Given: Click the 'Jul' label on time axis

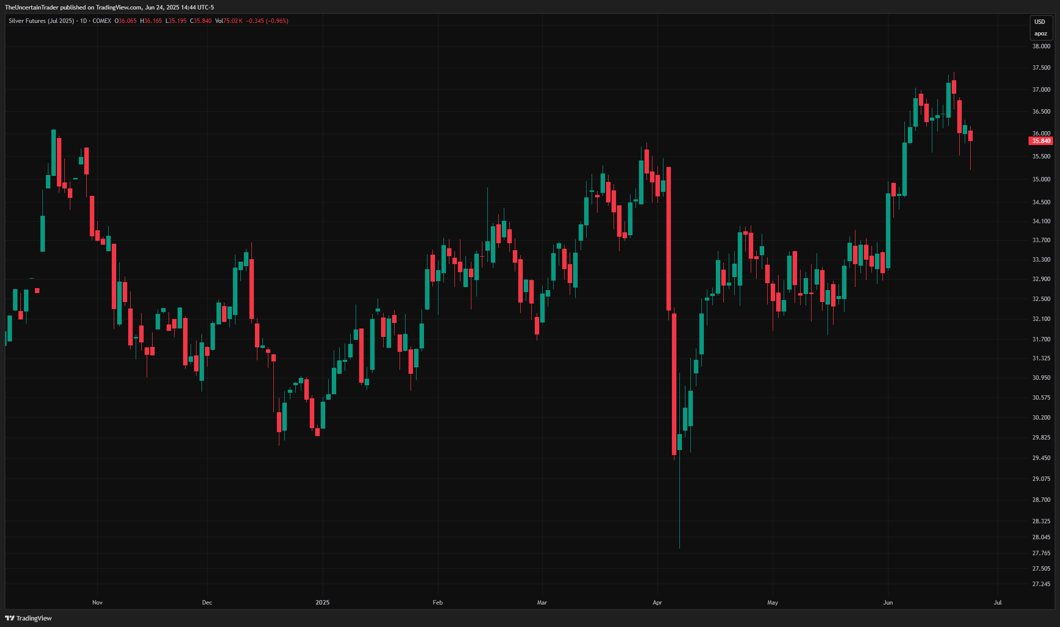Looking at the screenshot, I should pyautogui.click(x=998, y=603).
